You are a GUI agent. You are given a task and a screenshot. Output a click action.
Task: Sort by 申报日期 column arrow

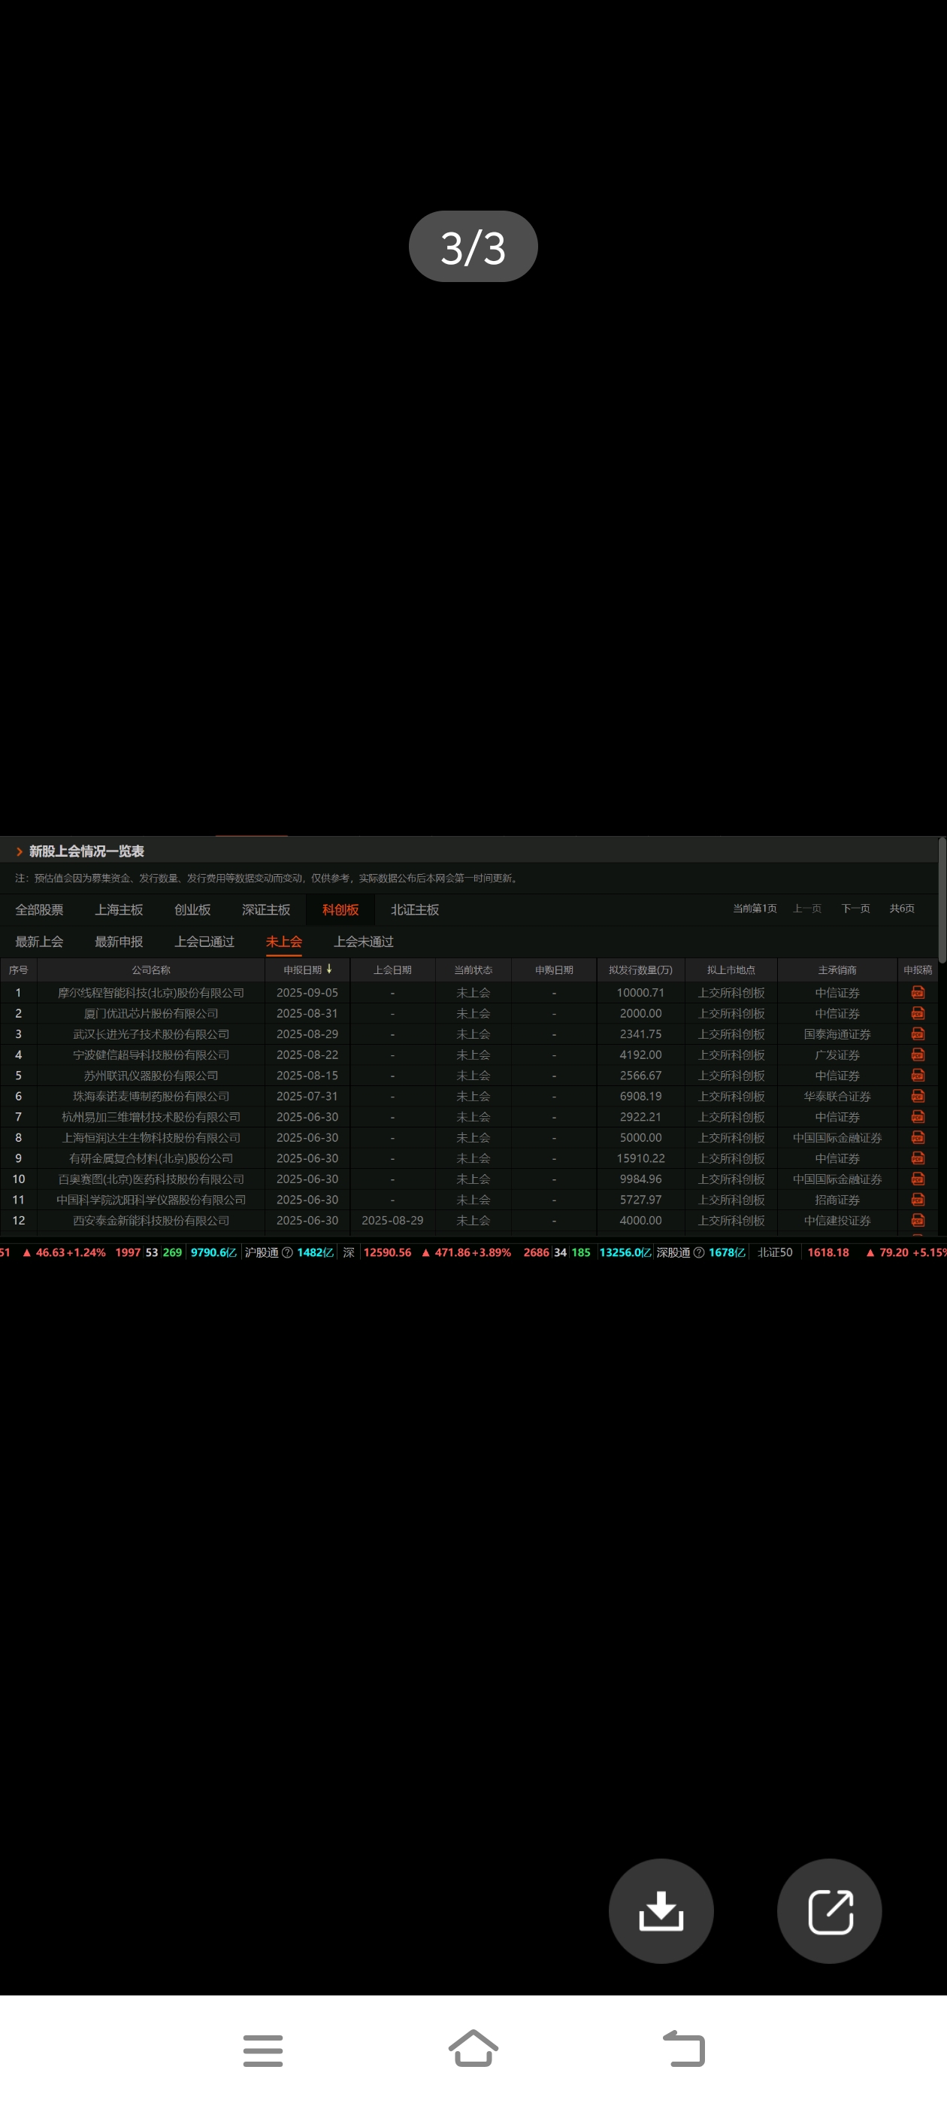[x=329, y=969]
